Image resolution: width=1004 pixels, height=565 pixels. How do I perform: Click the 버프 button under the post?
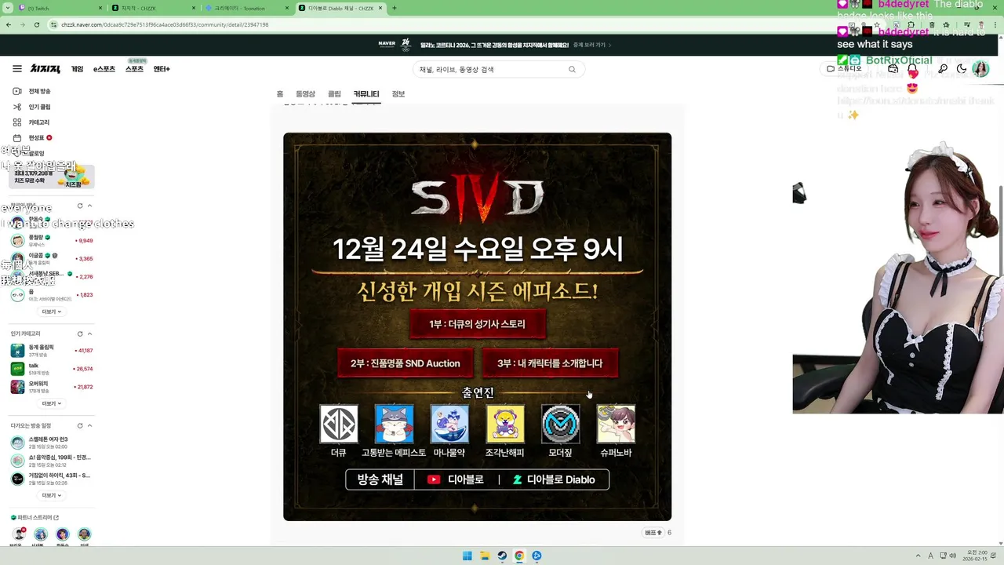click(x=653, y=532)
